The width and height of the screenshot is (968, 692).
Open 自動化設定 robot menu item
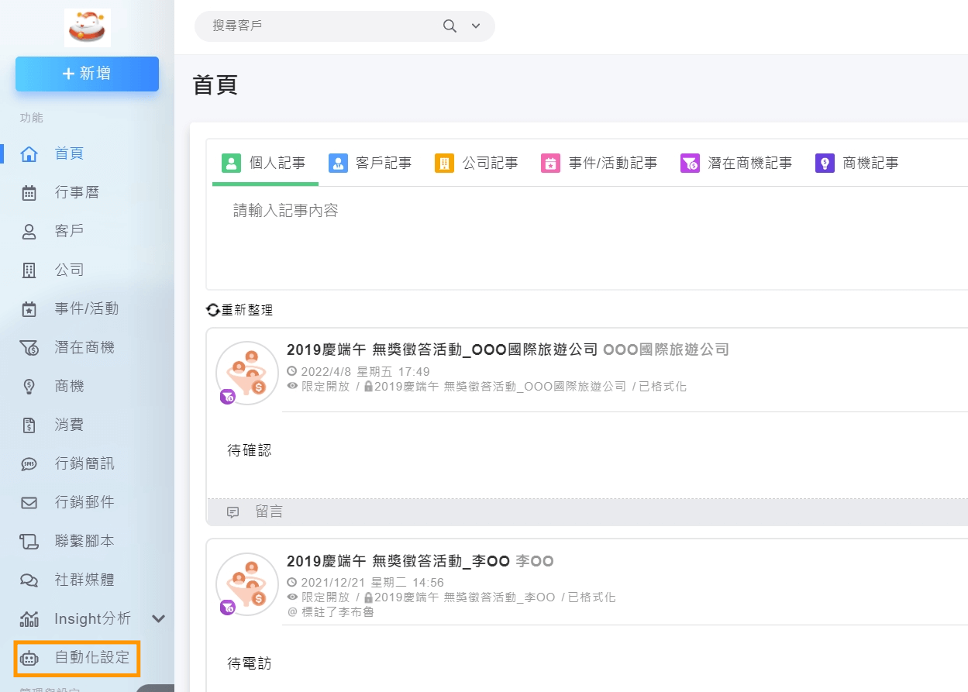91,658
